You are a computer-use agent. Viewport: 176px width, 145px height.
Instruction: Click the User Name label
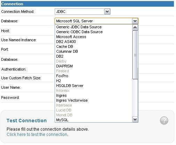[11, 87]
